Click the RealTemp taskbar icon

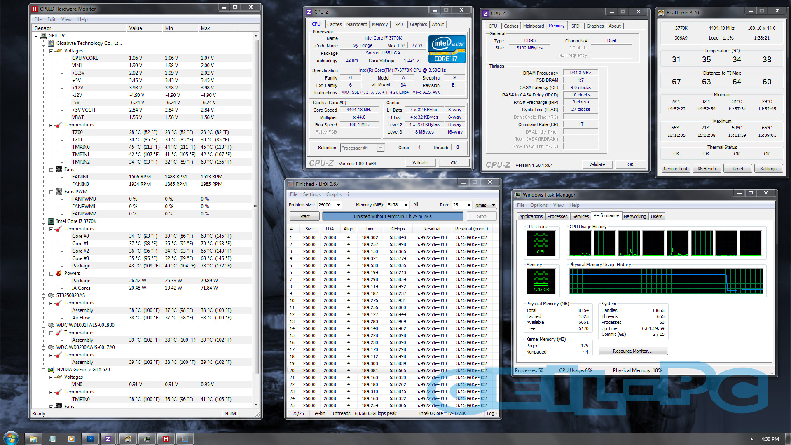(x=128, y=439)
